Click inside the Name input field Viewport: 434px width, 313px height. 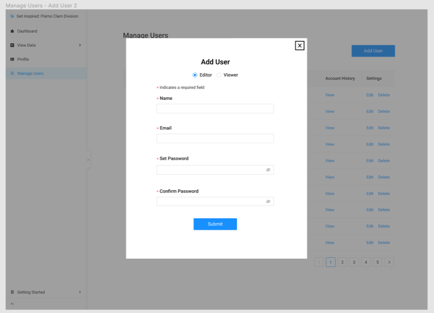(x=215, y=108)
